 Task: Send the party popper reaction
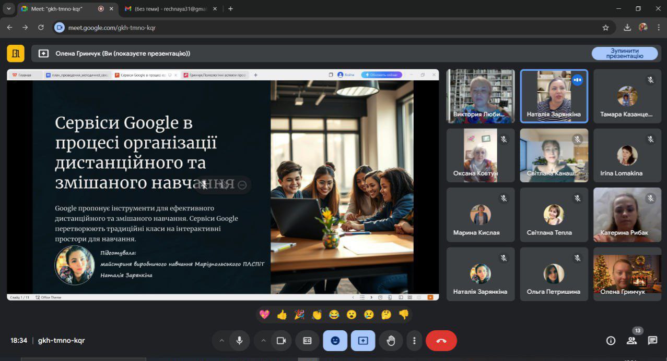coord(299,315)
